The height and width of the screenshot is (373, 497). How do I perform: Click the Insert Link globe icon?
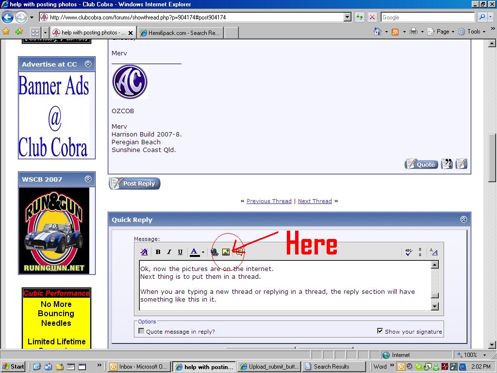click(x=215, y=252)
